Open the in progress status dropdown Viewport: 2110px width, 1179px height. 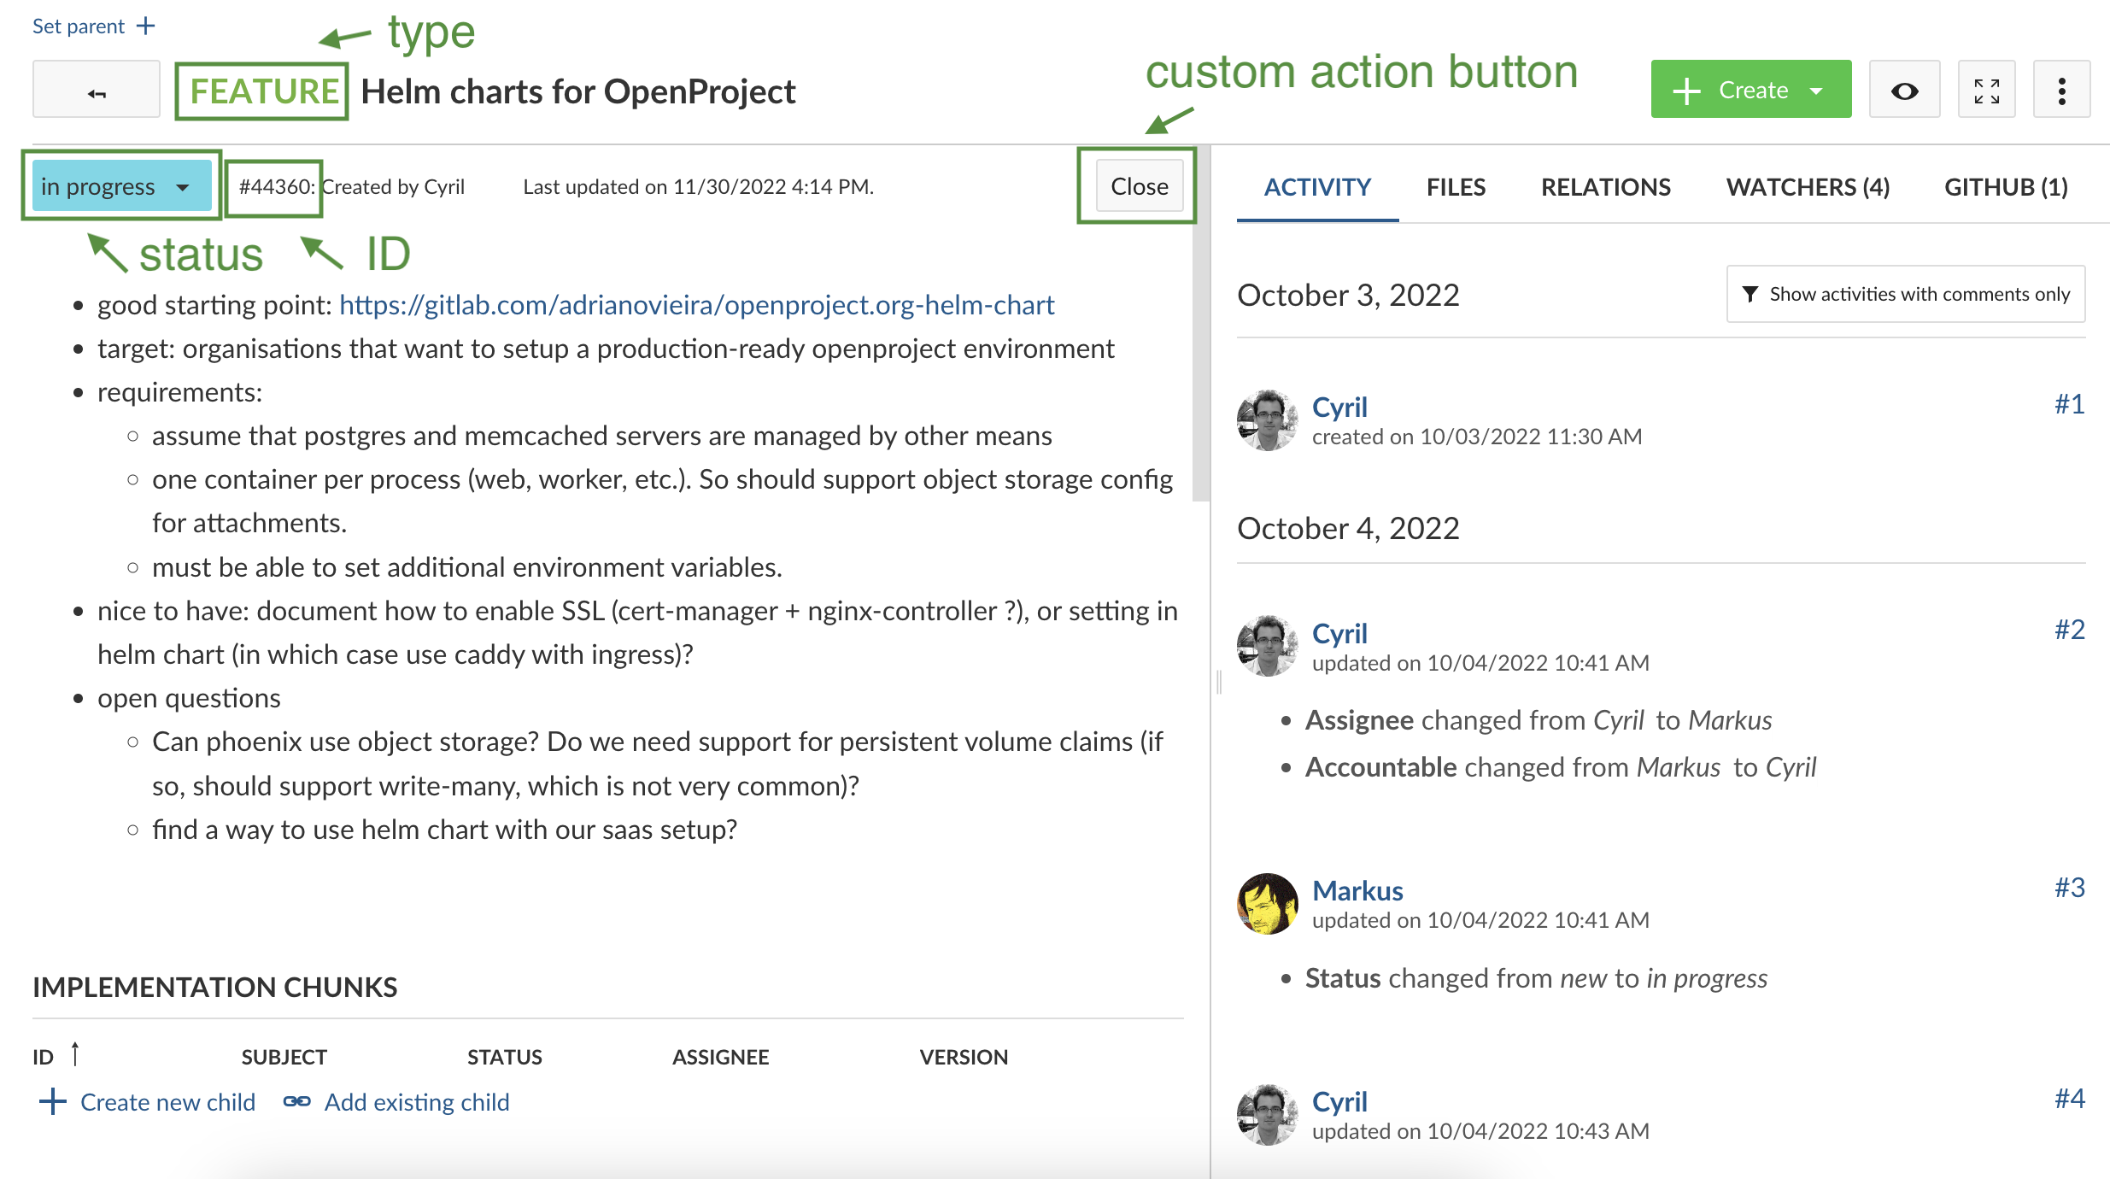click(x=121, y=186)
